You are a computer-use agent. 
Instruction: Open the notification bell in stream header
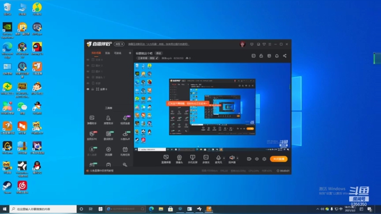click(x=277, y=56)
